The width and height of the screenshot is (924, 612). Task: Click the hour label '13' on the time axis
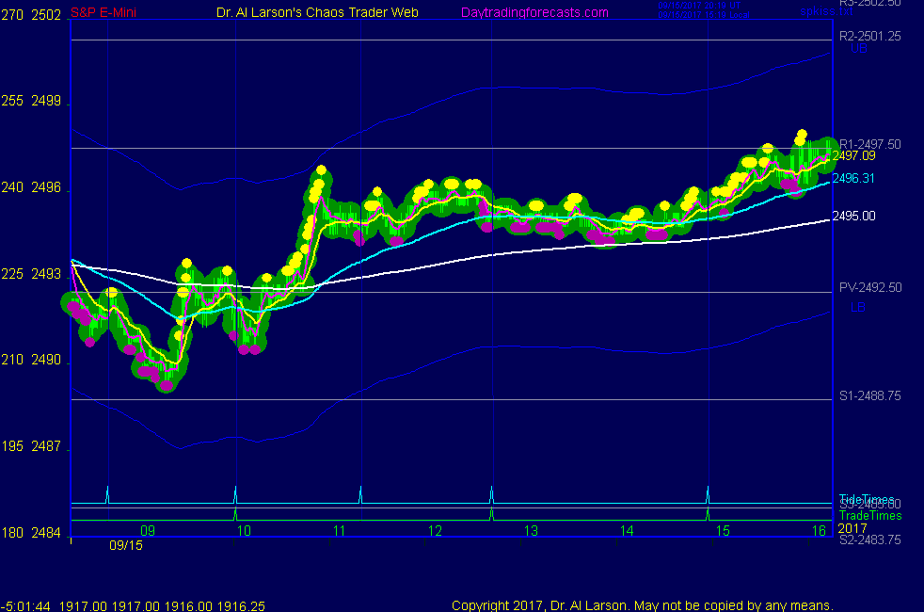click(x=531, y=531)
